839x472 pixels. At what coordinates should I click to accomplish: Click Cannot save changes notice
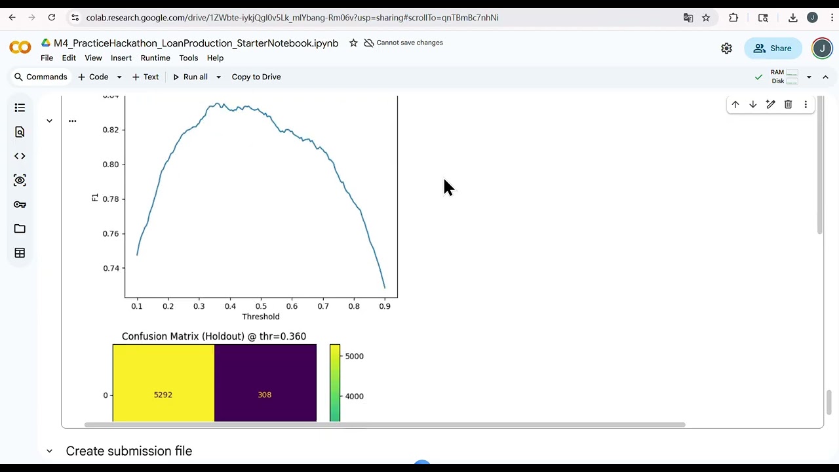(403, 43)
